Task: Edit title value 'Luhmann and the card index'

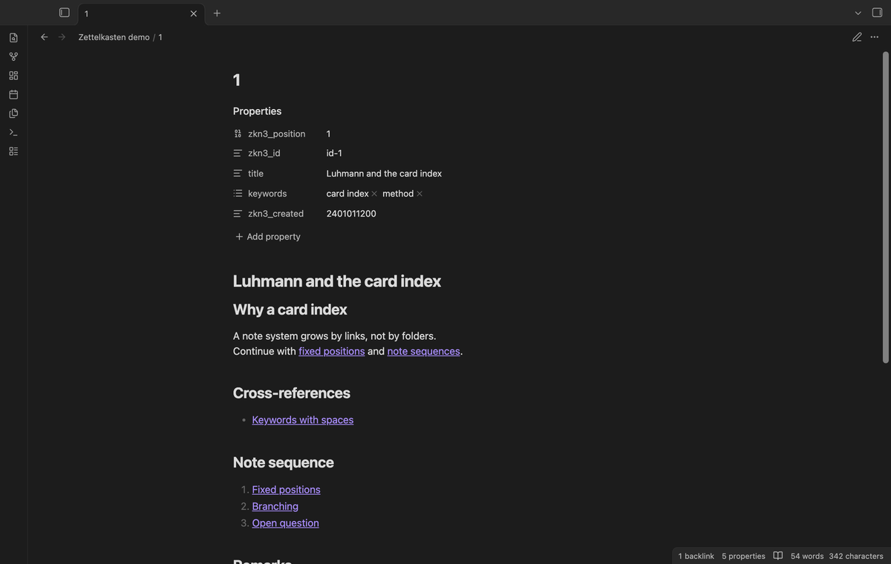Action: (x=384, y=174)
